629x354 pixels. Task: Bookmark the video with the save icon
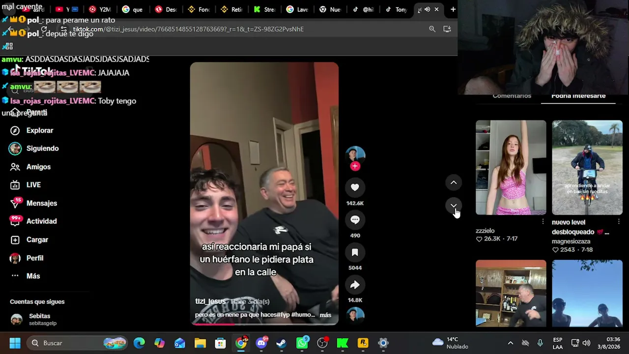tap(355, 252)
